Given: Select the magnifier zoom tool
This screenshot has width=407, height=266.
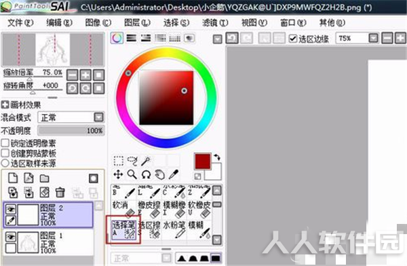Looking at the screenshot, I should click(132, 174).
